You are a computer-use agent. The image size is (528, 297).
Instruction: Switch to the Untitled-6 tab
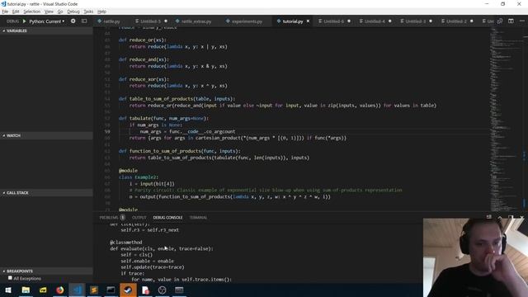[333, 21]
